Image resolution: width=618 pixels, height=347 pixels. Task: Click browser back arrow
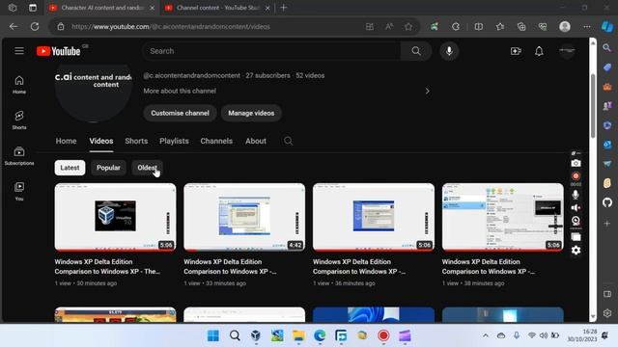14,26
